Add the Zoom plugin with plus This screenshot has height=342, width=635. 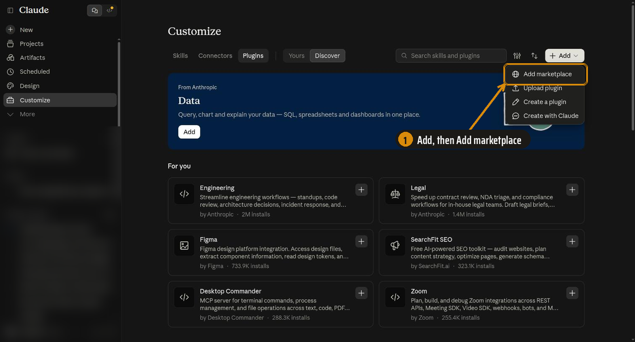click(x=572, y=293)
